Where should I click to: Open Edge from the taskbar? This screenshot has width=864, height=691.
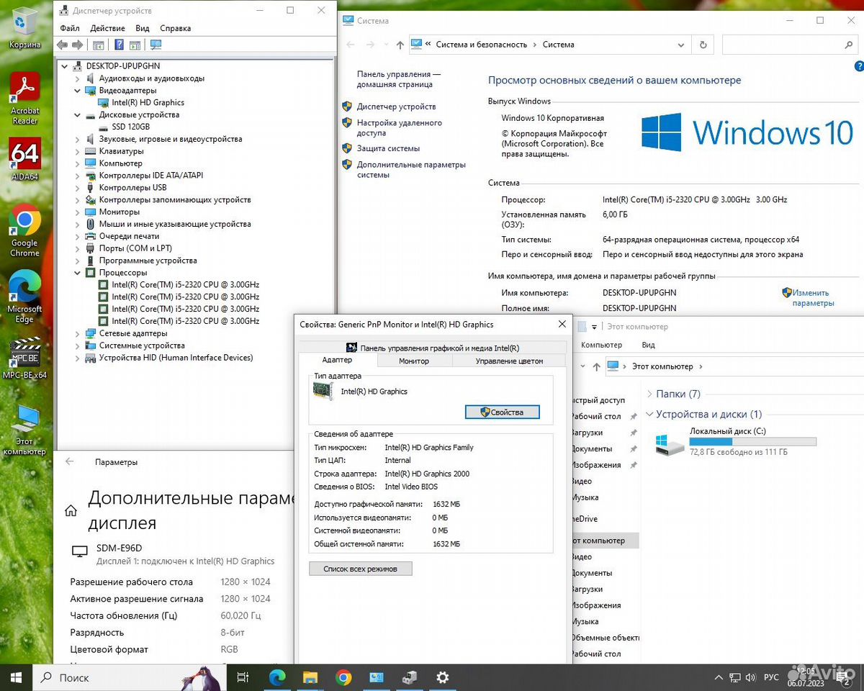pos(277,677)
